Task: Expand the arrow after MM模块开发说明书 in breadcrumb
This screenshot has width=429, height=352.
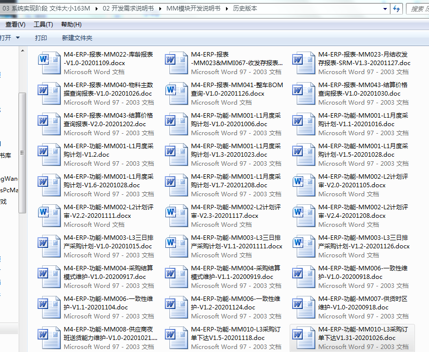Action: (x=227, y=9)
